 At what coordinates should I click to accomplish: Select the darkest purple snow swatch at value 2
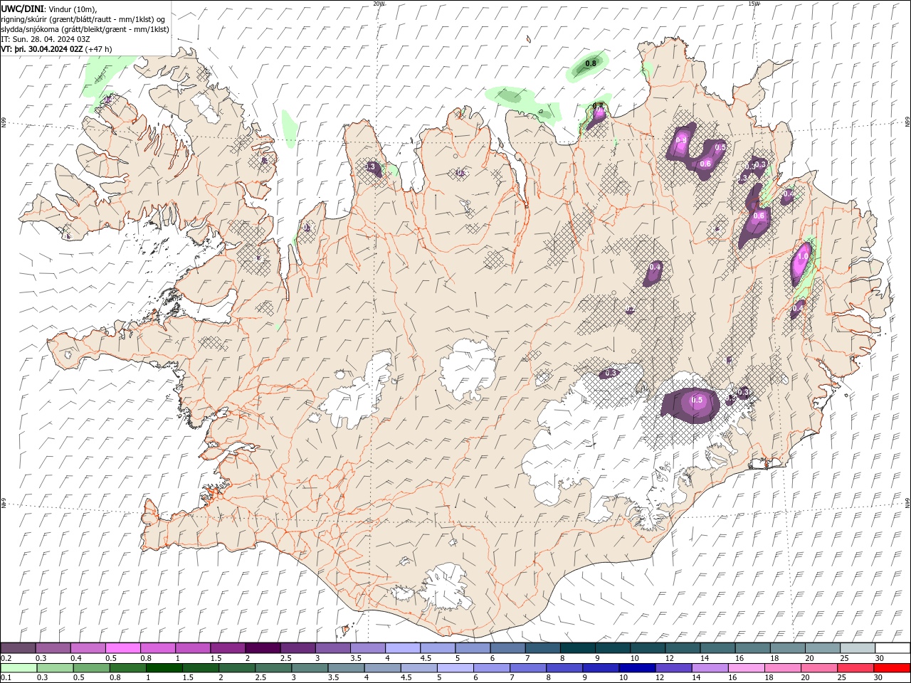[262, 647]
